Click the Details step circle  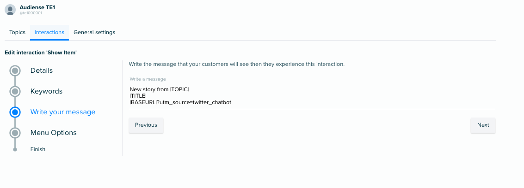point(15,70)
